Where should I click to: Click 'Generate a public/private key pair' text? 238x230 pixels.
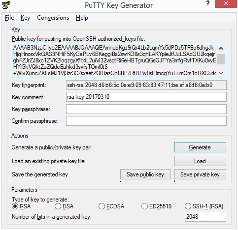51,147
